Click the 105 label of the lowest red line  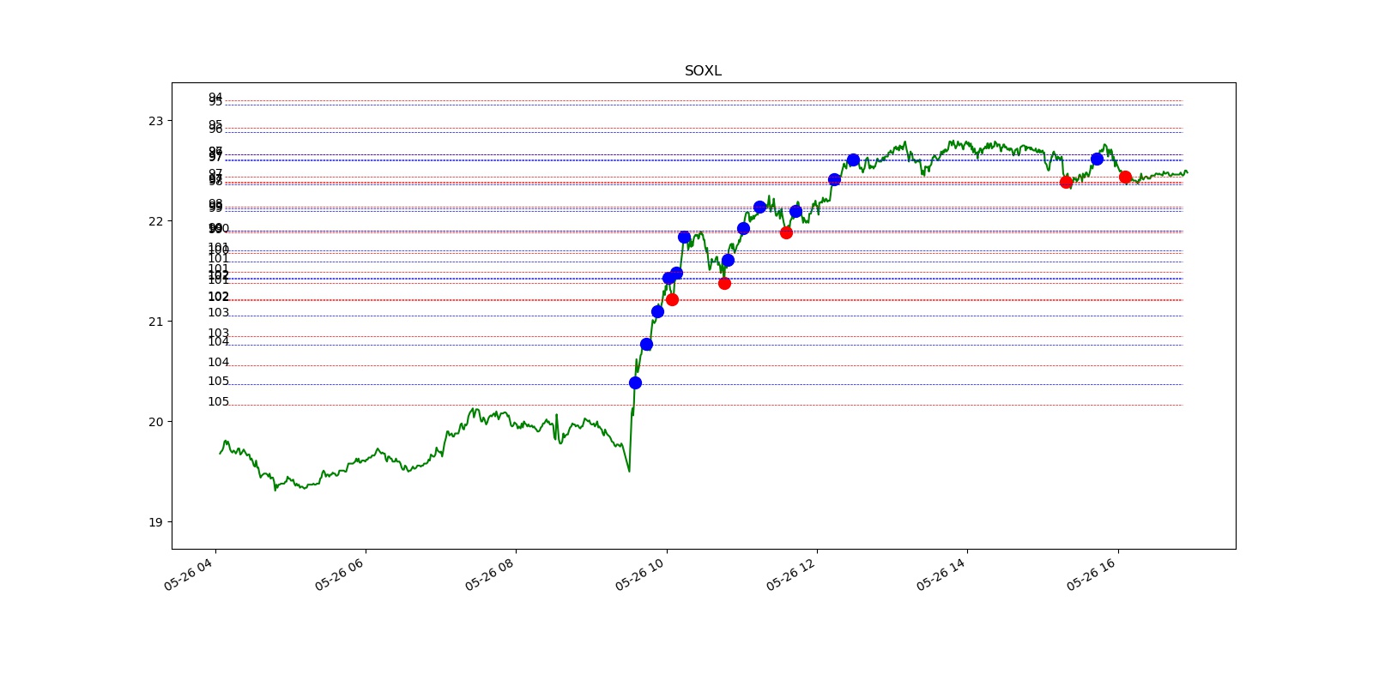coord(219,402)
